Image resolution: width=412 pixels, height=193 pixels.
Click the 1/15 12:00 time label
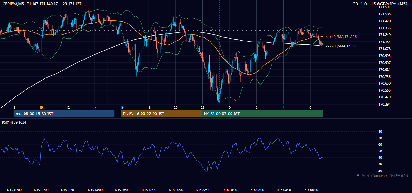(x=68, y=190)
